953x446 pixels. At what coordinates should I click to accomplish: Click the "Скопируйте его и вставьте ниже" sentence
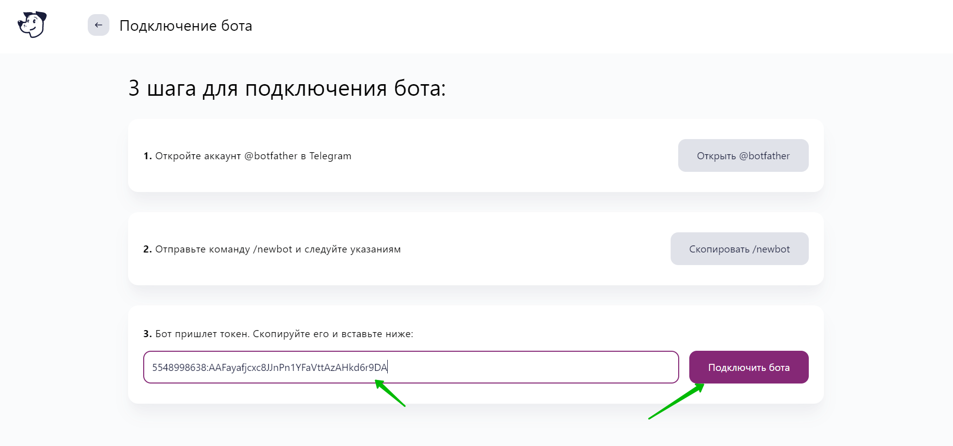click(x=333, y=334)
